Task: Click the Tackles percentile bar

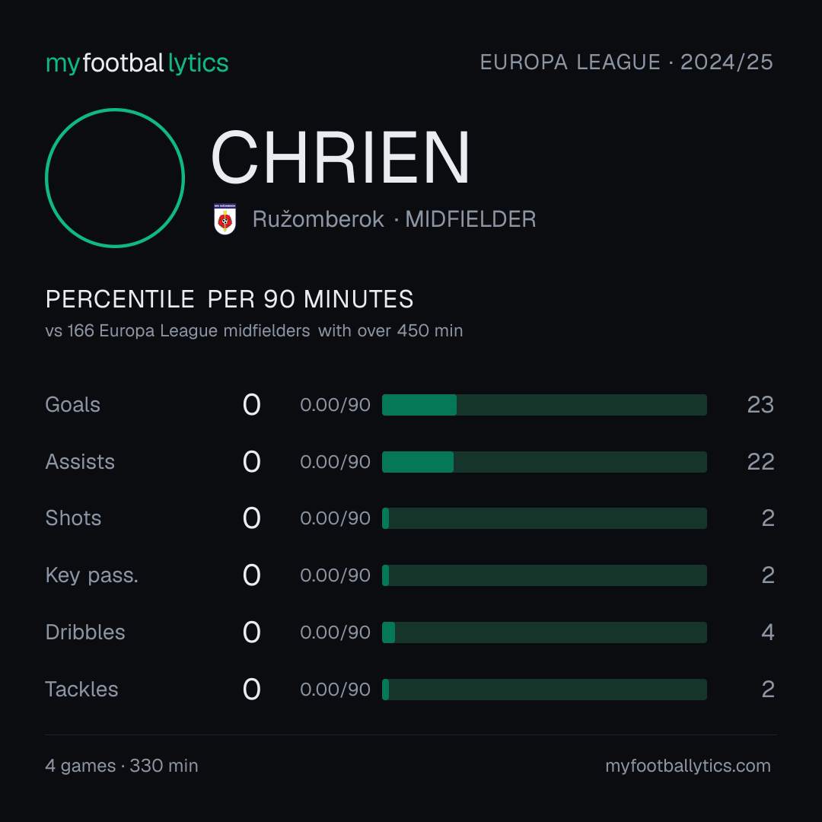Action: [544, 690]
